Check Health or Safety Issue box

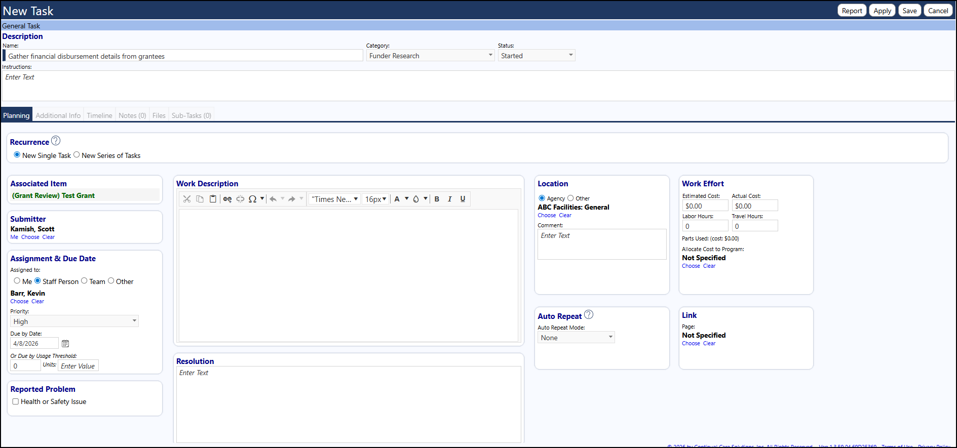coord(16,401)
